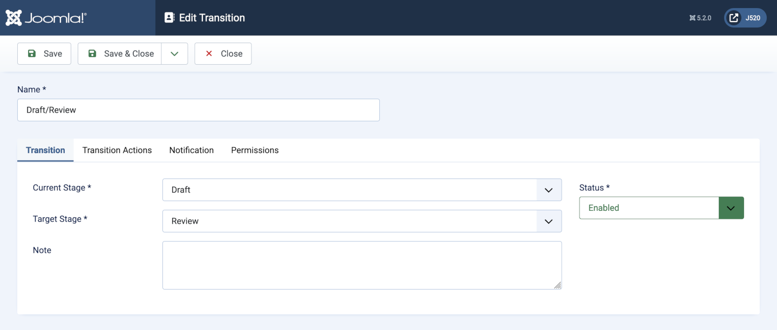Click the Edit Transition page icon
Image resolution: width=777 pixels, height=330 pixels.
click(x=169, y=17)
